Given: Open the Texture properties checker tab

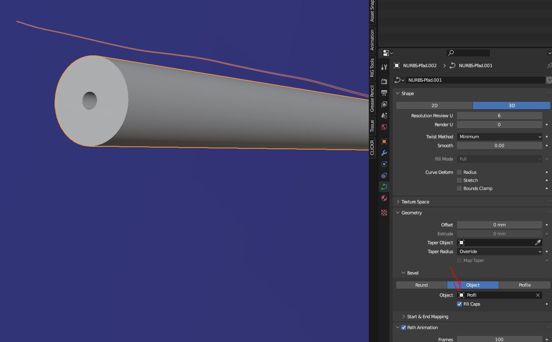Looking at the screenshot, I should [x=384, y=213].
